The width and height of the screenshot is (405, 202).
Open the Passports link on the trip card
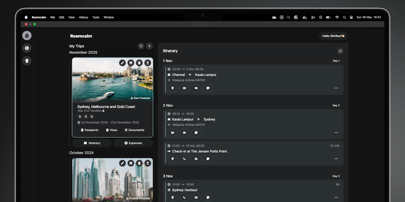(90, 130)
